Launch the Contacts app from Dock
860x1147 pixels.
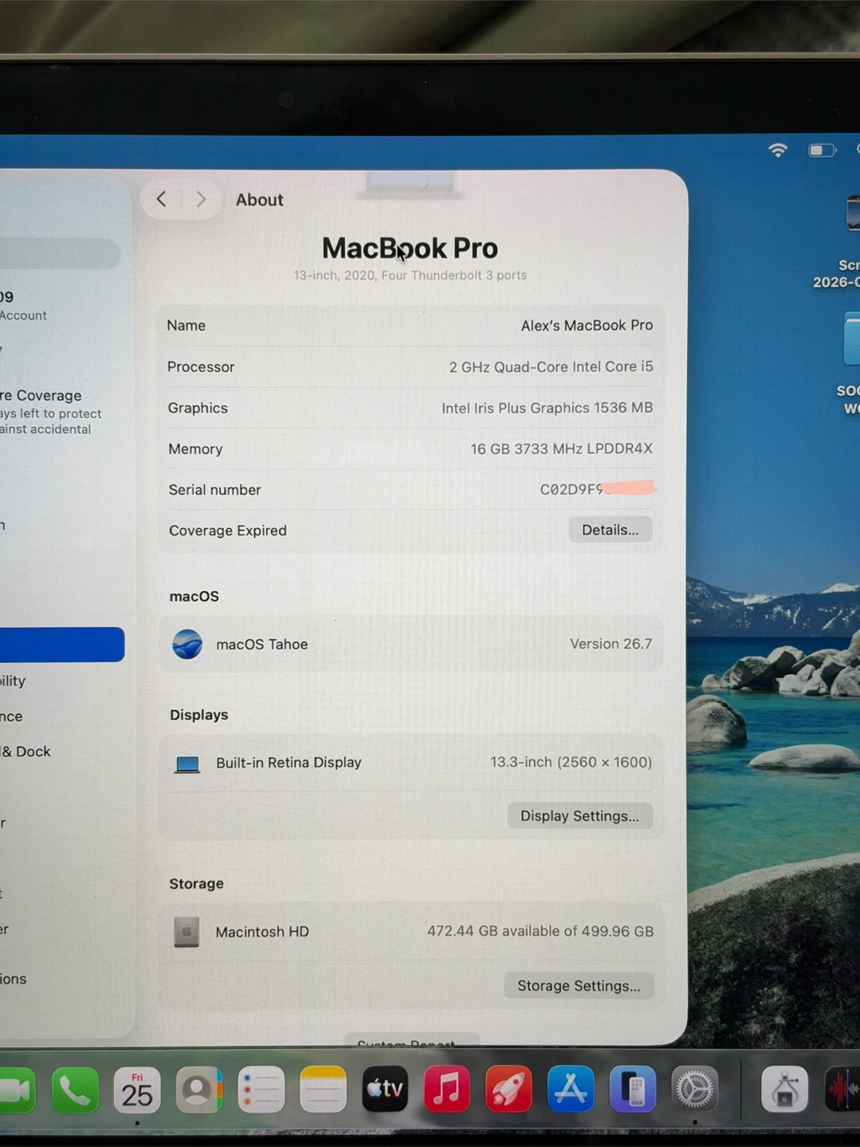pos(198,1090)
